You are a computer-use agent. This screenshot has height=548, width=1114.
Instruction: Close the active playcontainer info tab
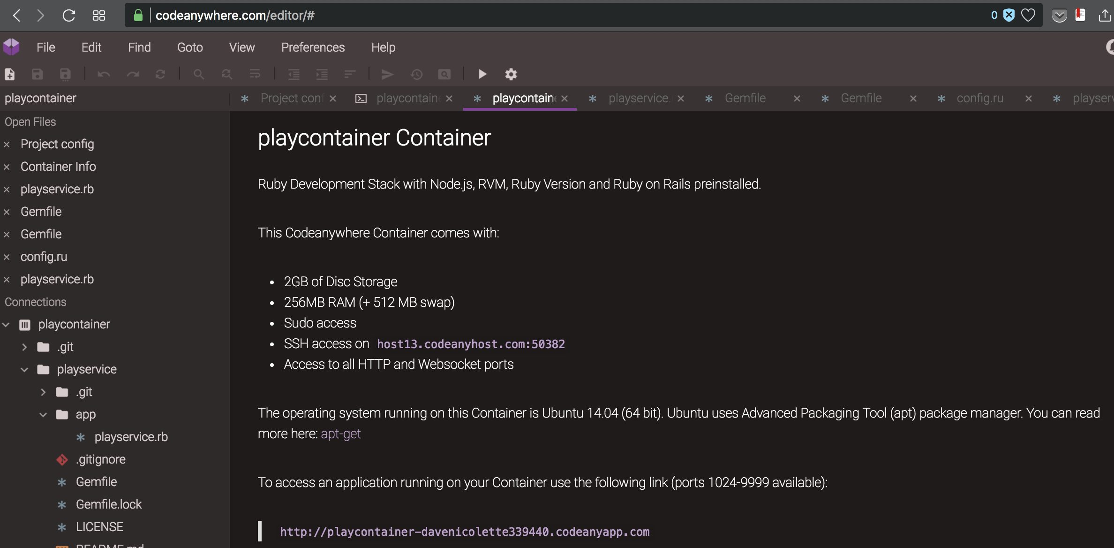(565, 99)
